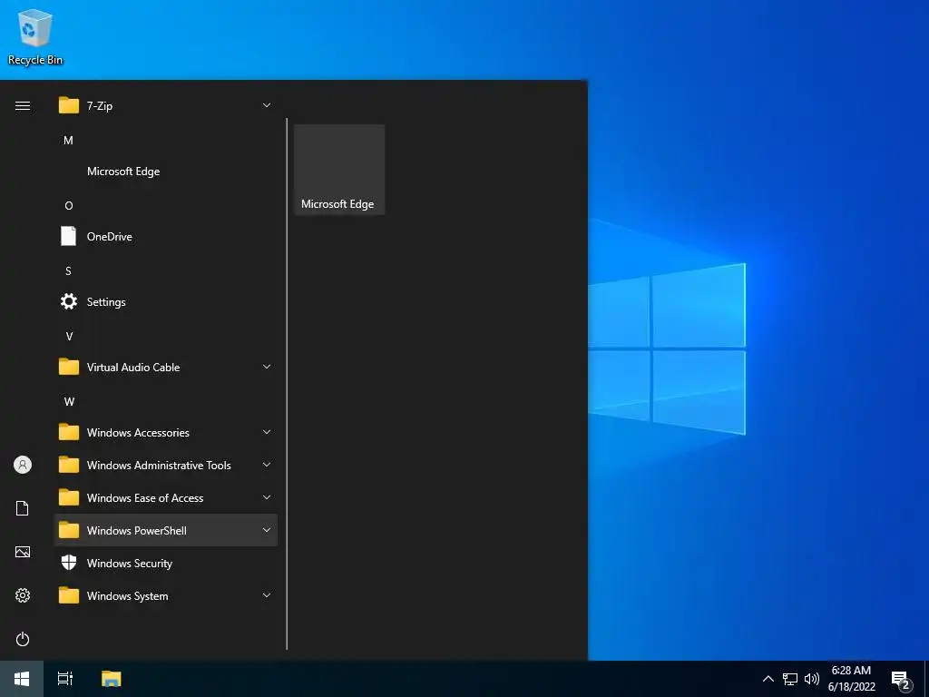Select the Windows Ease of Access name
The image size is (929, 697).
145,497
